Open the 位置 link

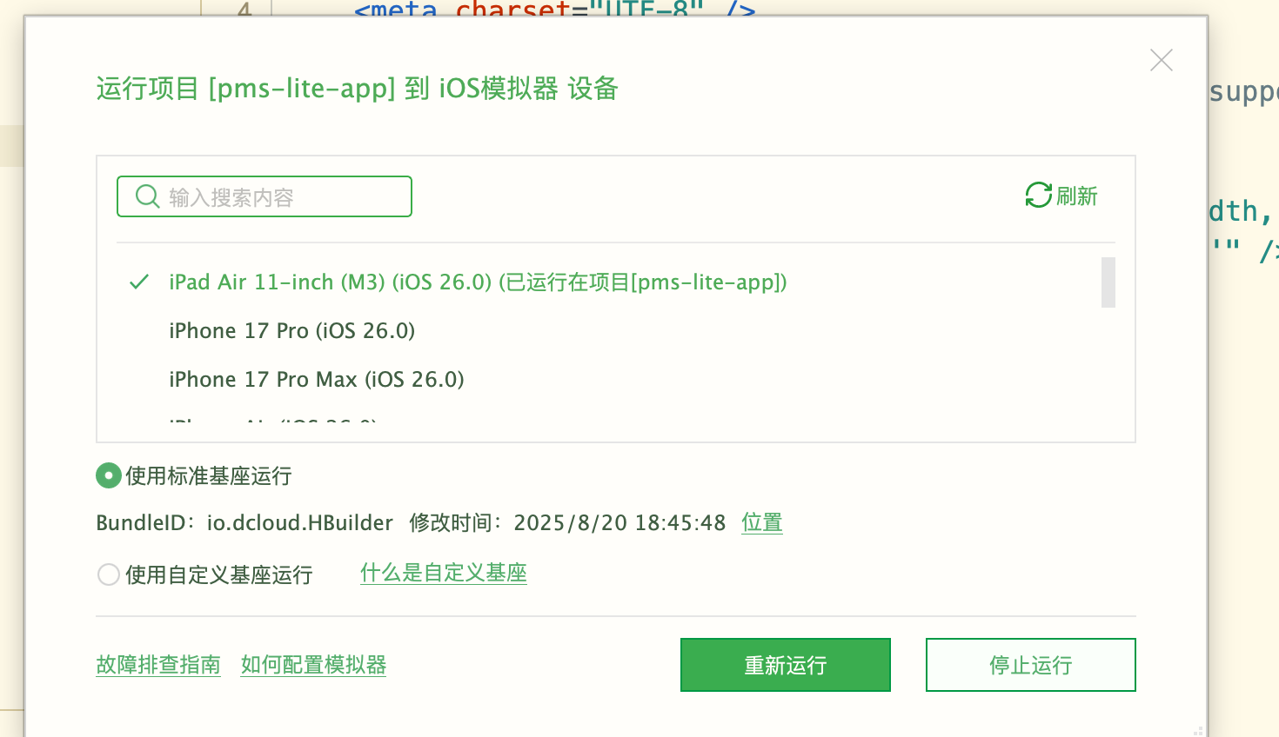[x=762, y=522]
